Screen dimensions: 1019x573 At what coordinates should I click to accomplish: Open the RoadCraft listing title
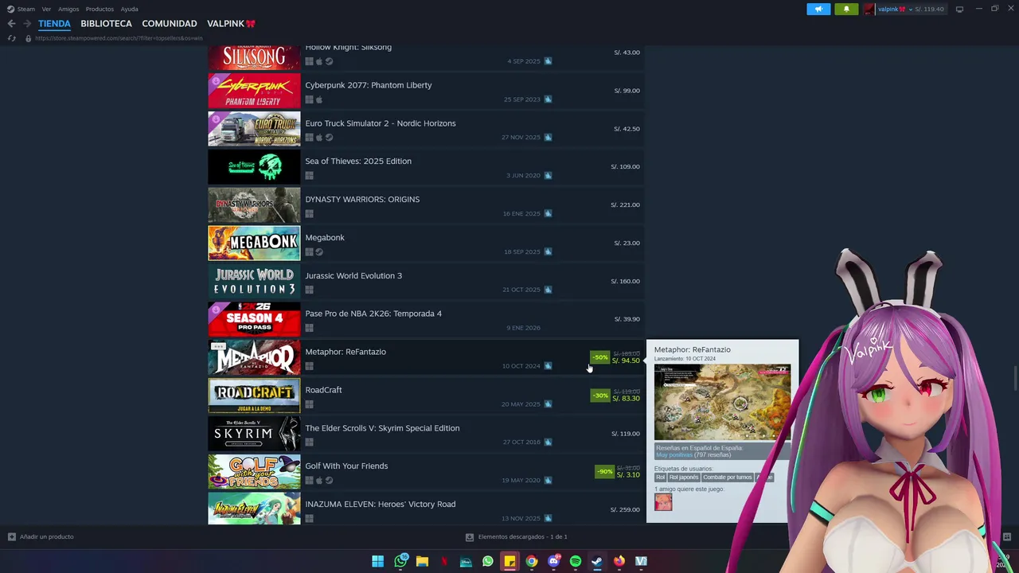(323, 390)
